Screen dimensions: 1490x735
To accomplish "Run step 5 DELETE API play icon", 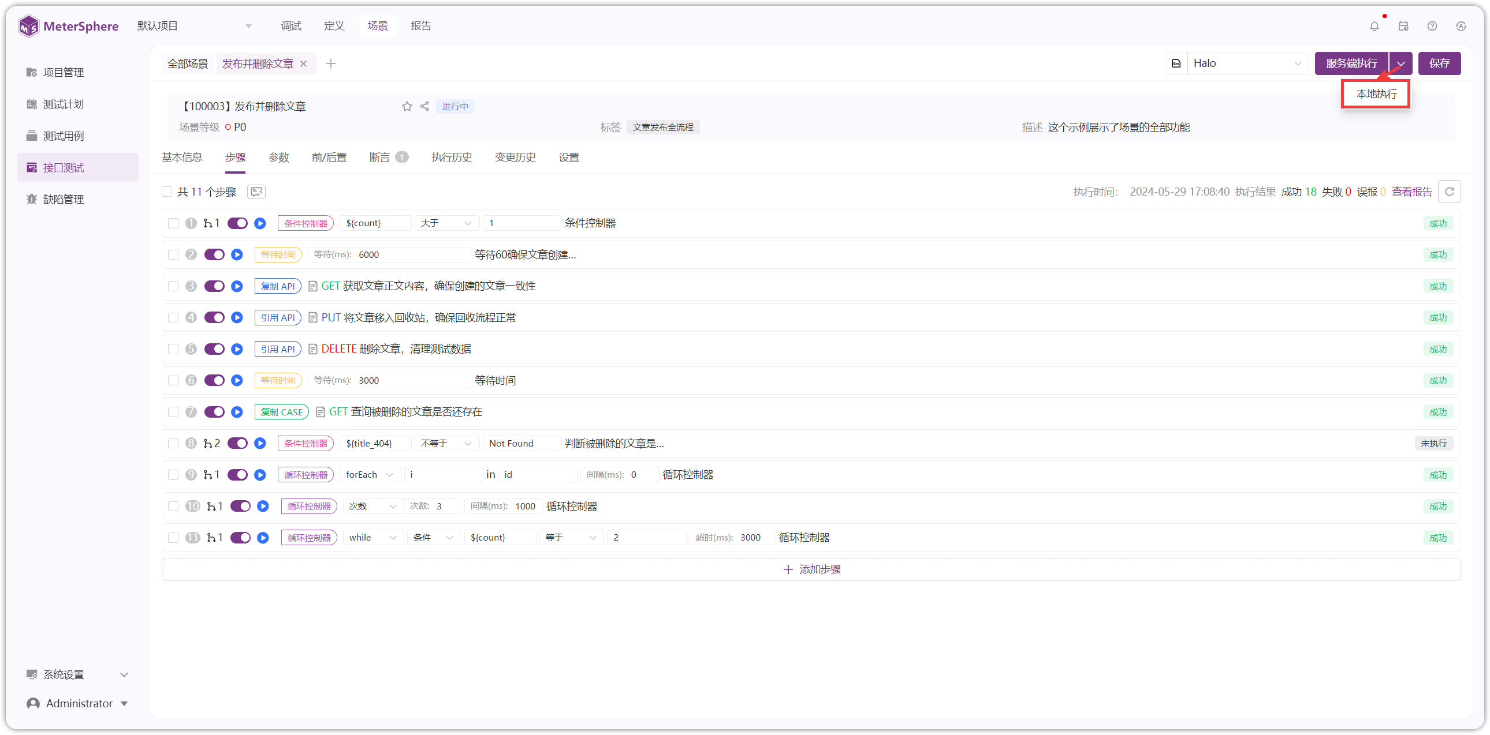I will coord(237,350).
